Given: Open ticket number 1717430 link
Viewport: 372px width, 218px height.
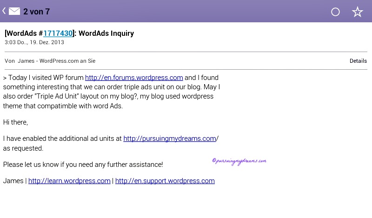Looking at the screenshot, I should 58,33.
